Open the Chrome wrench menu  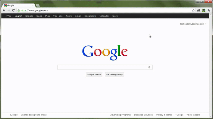click(209, 10)
